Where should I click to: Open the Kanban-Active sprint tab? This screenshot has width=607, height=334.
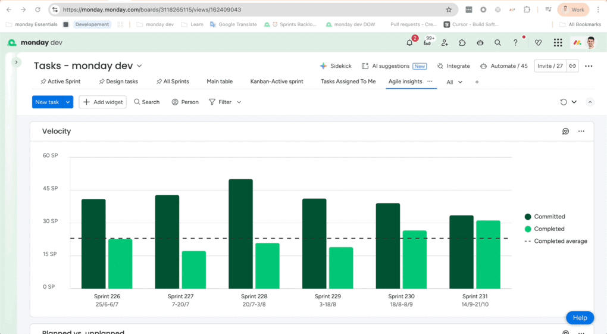(277, 82)
